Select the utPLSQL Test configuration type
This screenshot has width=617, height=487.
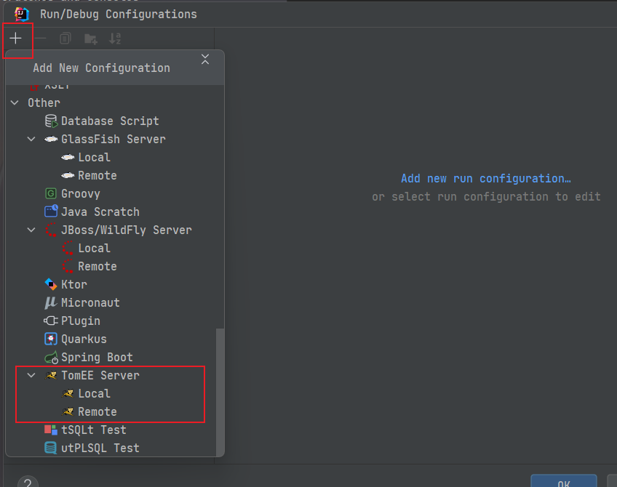(x=100, y=448)
